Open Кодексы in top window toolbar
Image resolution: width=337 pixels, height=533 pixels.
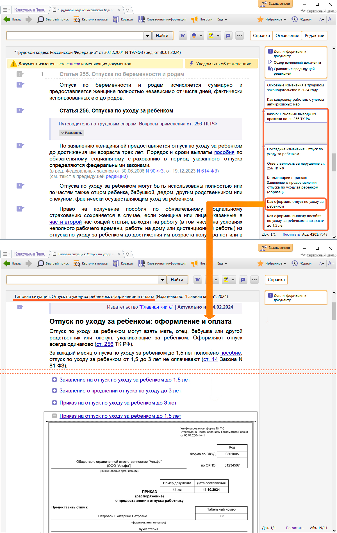123,19
